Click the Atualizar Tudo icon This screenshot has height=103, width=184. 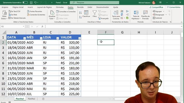click(x=52, y=13)
